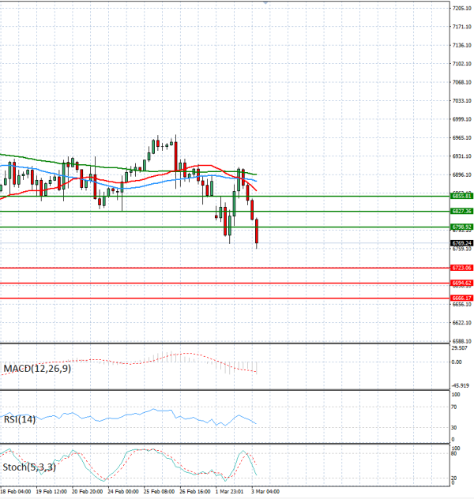Click the 25 Feb 08:00 time axis label
The image size is (474, 499).
159,491
